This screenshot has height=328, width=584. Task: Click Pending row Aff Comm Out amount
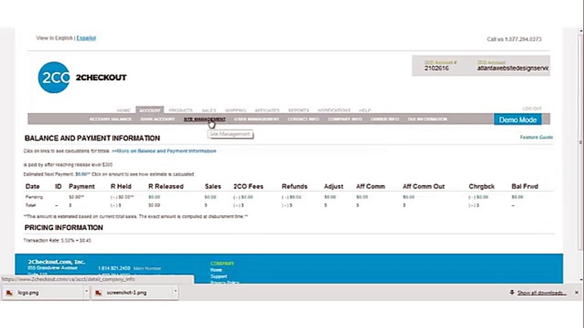click(x=409, y=197)
